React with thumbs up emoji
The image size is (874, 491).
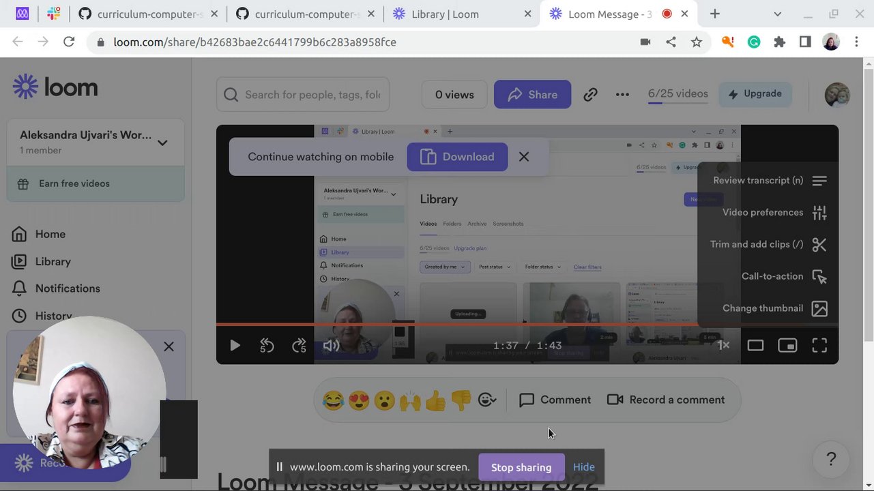pyautogui.click(x=435, y=400)
